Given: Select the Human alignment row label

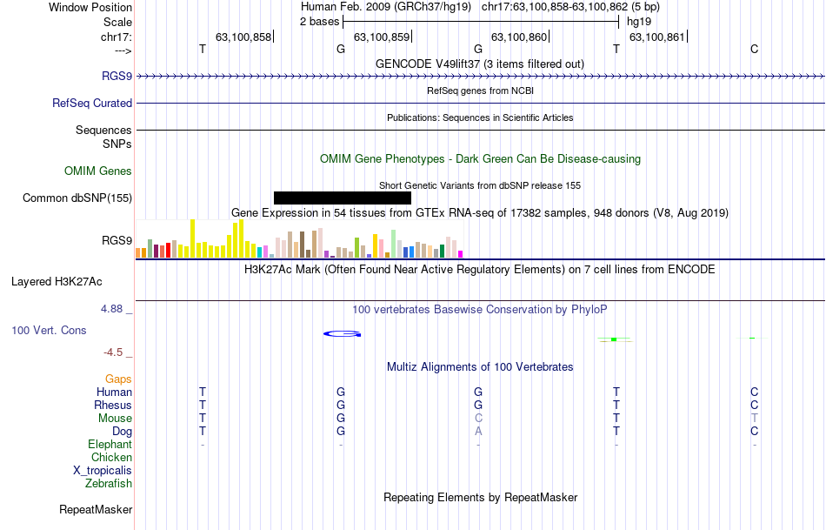Looking at the screenshot, I should [x=114, y=392].
